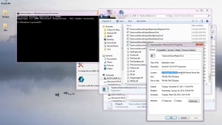The width and height of the screenshot is (222, 125).
Task: Switch to the Security tab
Action: tap(170, 50)
